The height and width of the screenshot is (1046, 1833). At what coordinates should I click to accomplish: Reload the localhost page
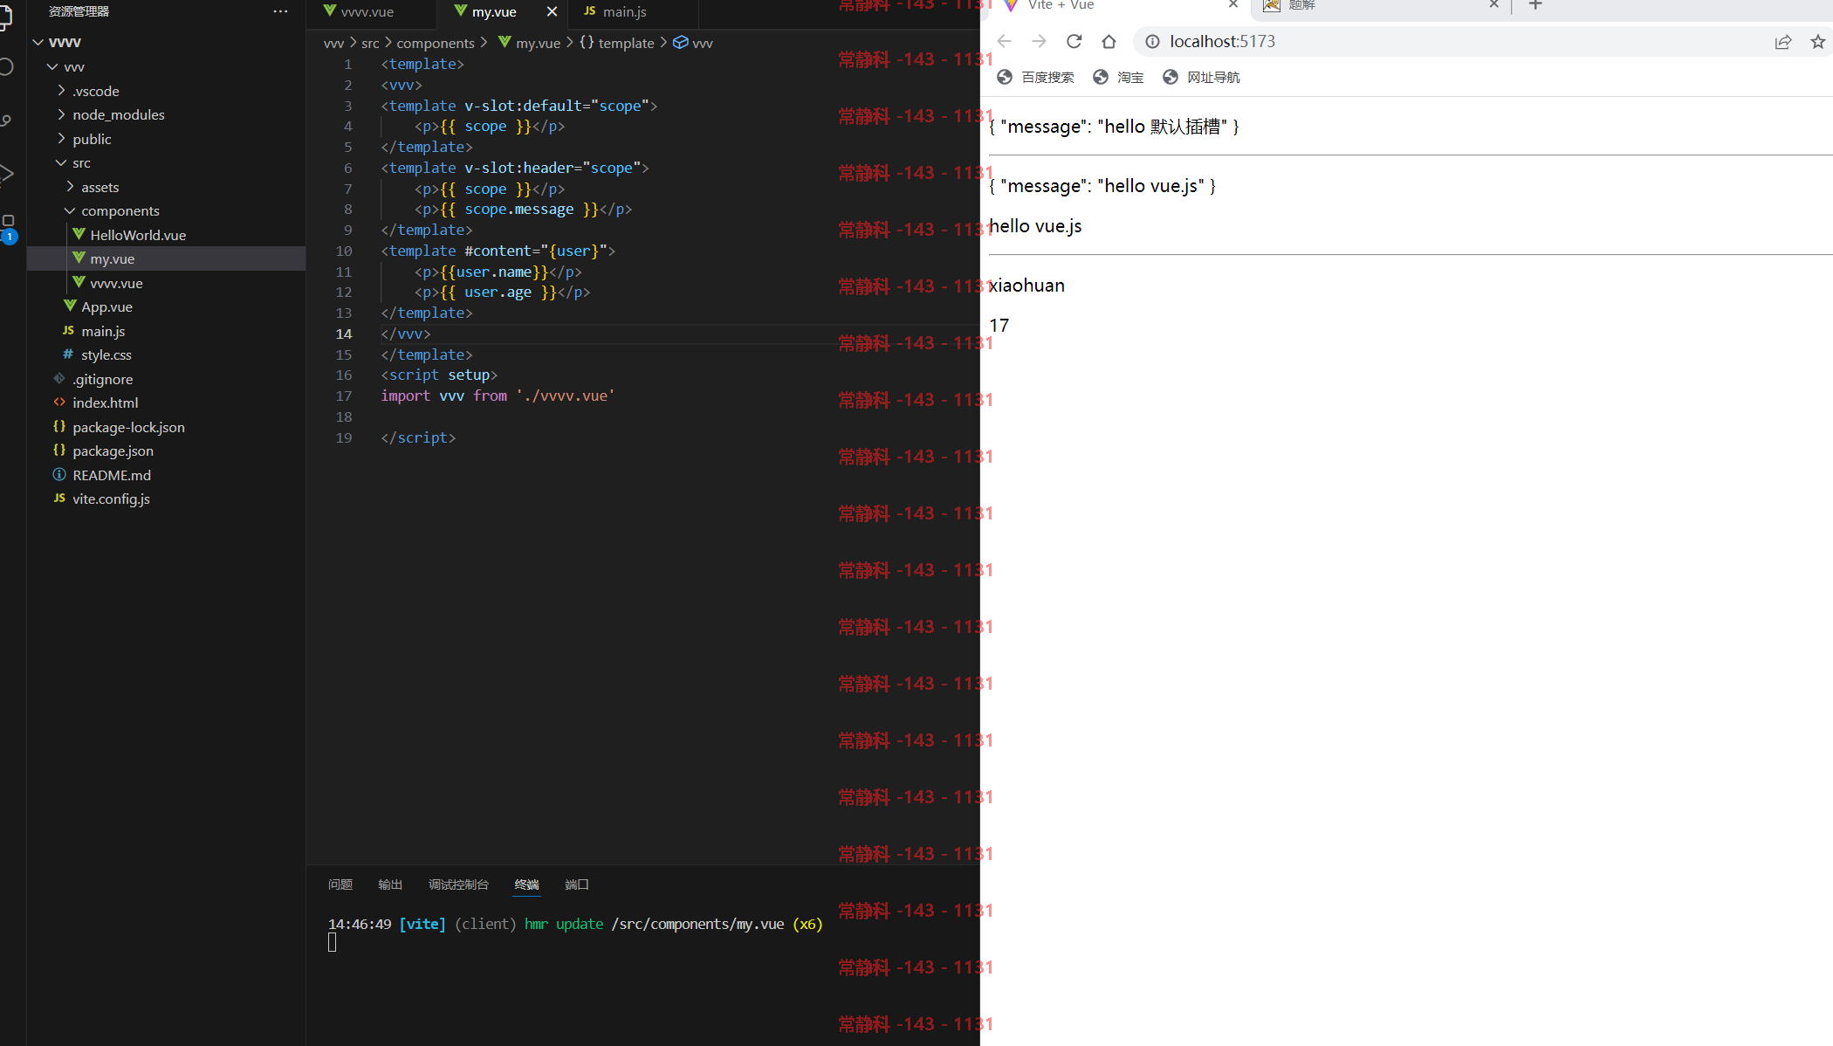click(1074, 41)
